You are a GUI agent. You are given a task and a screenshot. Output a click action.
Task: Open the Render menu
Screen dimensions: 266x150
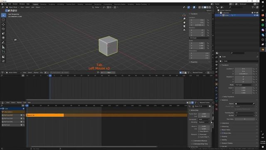(x=15, y=4)
